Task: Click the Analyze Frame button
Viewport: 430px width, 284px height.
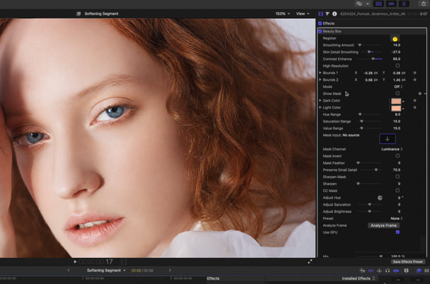Action: click(383, 225)
